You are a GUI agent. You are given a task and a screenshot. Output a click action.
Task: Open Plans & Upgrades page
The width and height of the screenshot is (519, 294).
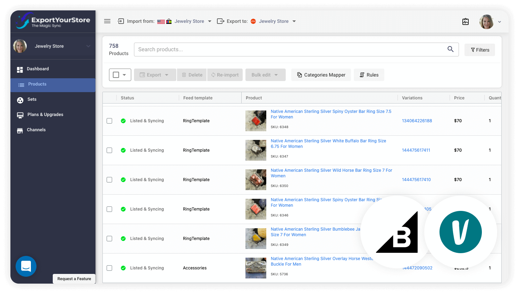(53, 115)
